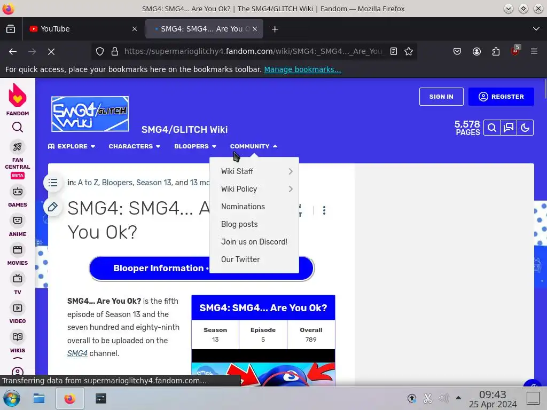Open the Movies clapperboard icon

(18, 250)
